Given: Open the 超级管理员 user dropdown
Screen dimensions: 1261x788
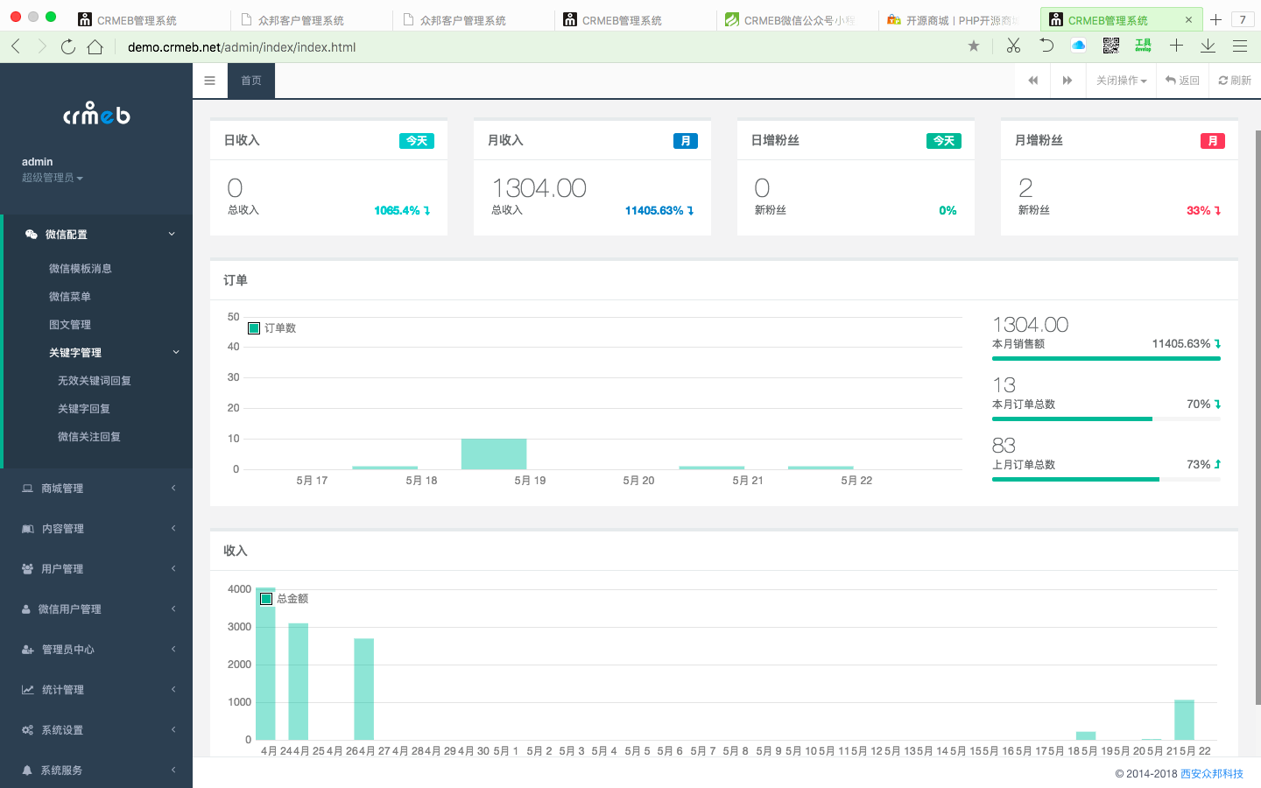Looking at the screenshot, I should [53, 178].
